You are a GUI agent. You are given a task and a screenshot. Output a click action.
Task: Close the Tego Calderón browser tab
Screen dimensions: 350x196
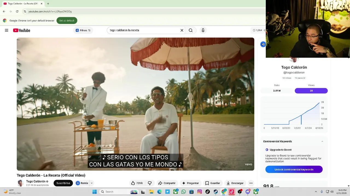(x=42, y=4)
